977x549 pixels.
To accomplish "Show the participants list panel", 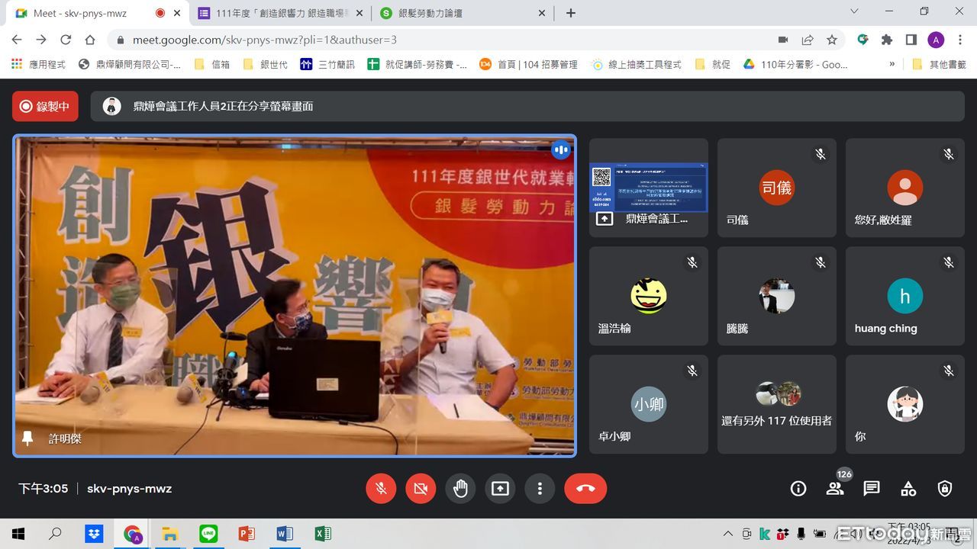I will click(x=835, y=489).
